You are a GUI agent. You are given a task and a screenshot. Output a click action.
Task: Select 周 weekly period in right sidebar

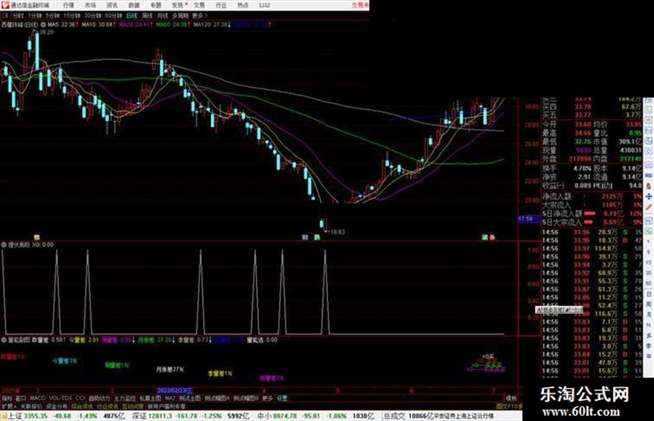[648, 304]
